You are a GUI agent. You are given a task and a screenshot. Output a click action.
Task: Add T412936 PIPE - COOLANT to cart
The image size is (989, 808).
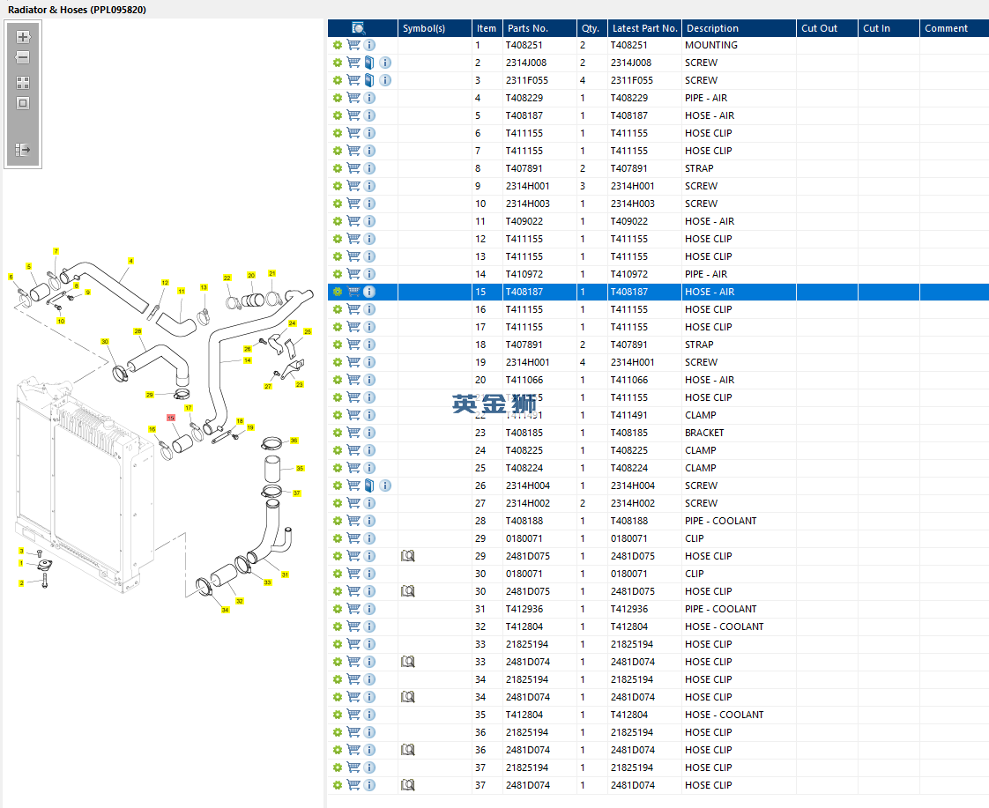pyautogui.click(x=353, y=610)
